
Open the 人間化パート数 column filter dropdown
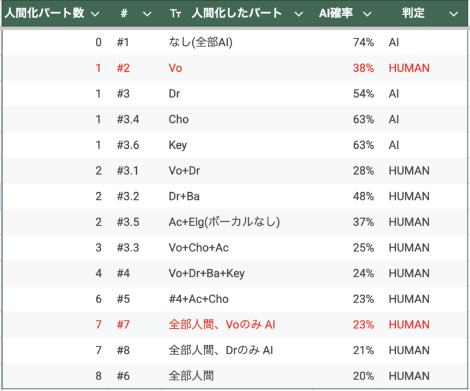click(x=95, y=14)
